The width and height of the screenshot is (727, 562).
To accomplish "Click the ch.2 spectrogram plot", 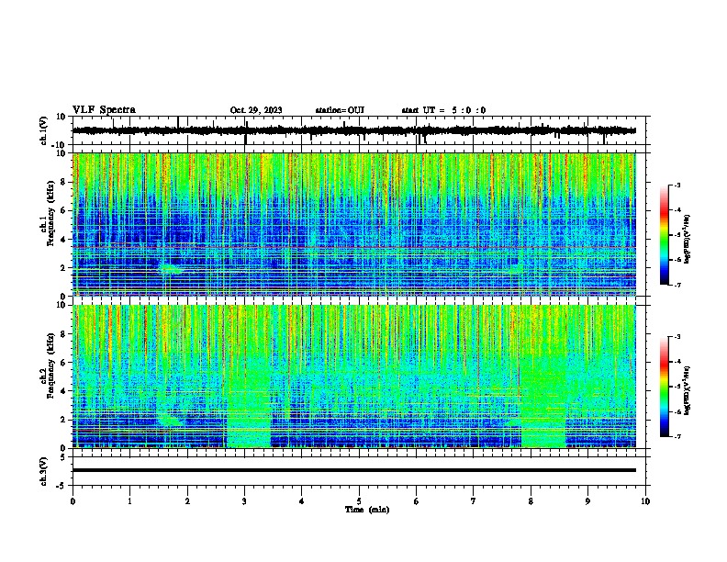I will [x=354, y=377].
